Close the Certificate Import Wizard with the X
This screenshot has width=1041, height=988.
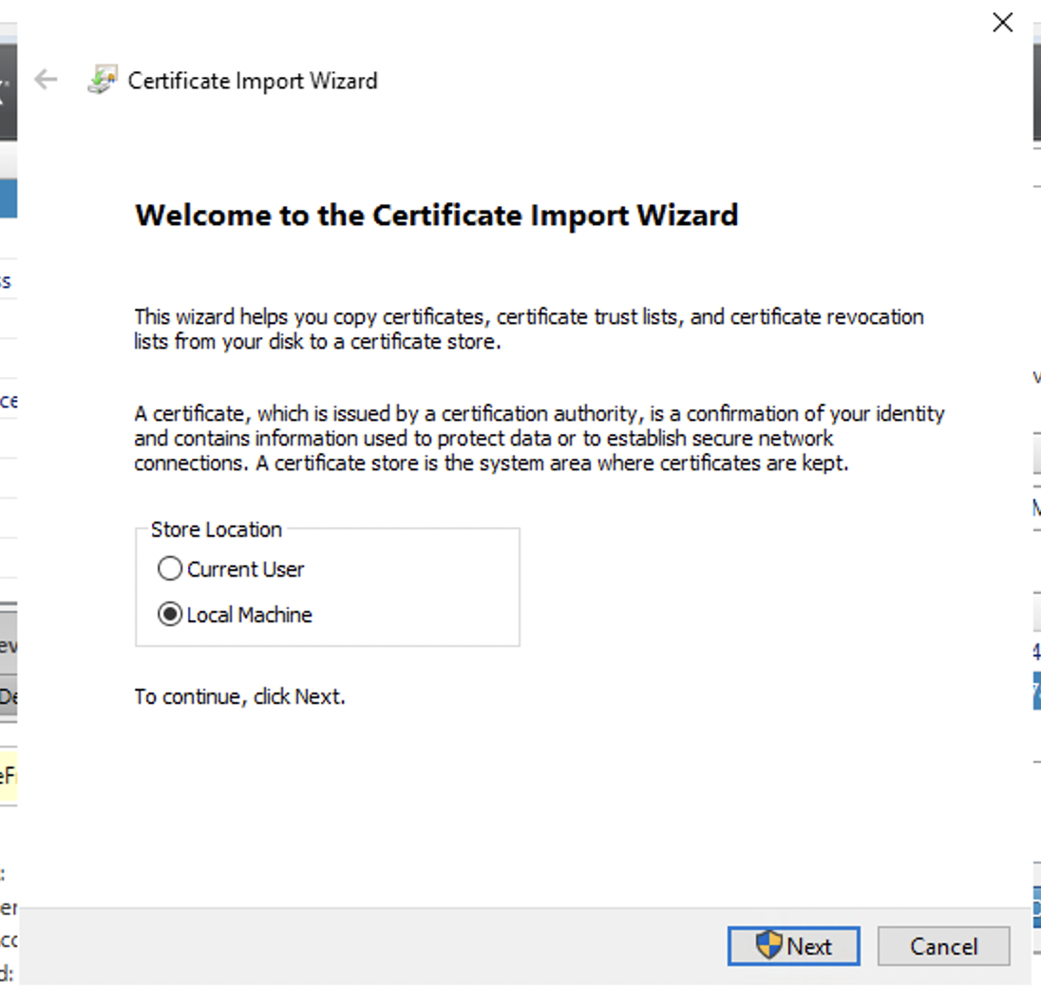1002,23
